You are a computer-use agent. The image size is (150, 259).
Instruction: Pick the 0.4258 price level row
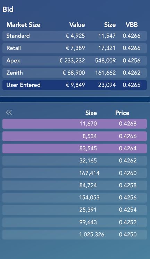(x=75, y=185)
